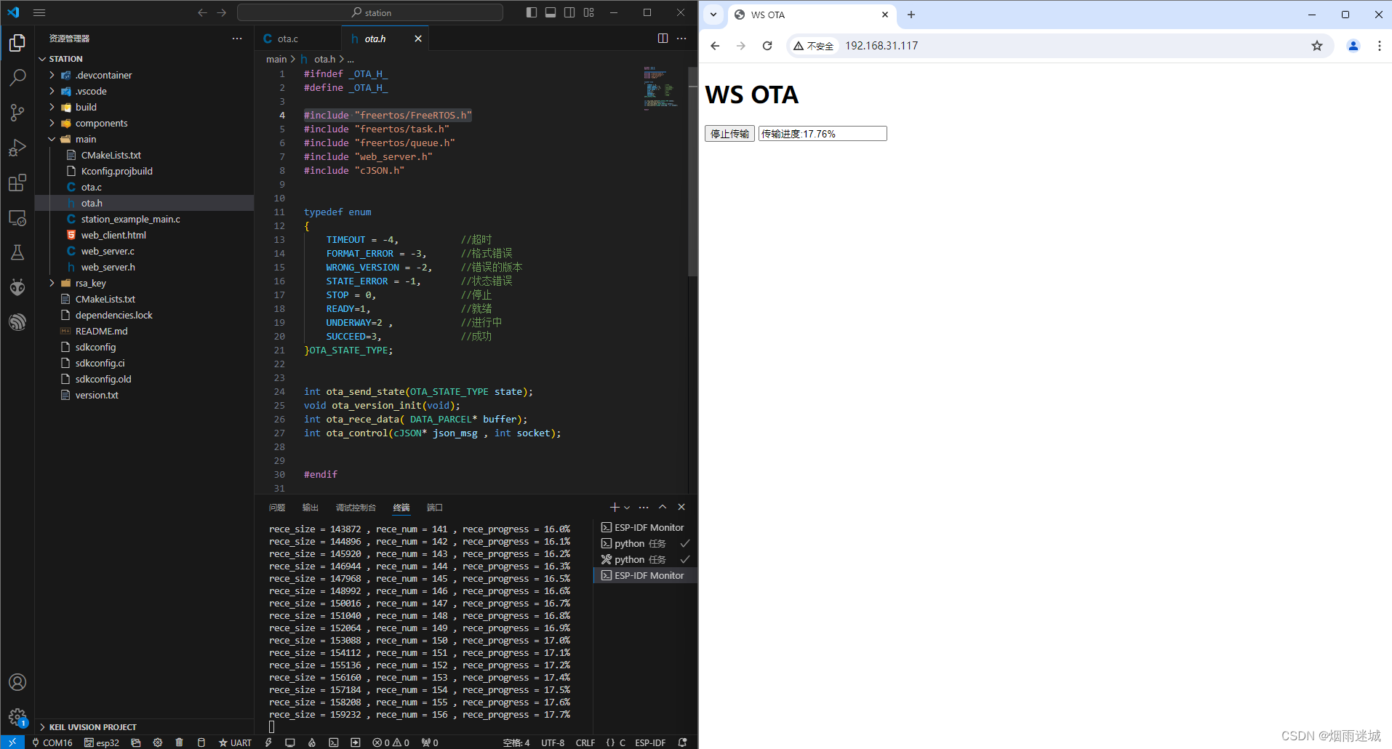The height and width of the screenshot is (749, 1392).
Task: Open errors and warnings count in status bar
Action: click(391, 742)
